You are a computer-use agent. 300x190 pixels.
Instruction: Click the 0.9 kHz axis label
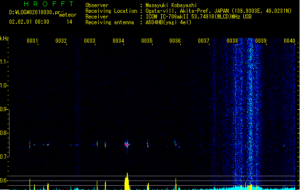4,109
